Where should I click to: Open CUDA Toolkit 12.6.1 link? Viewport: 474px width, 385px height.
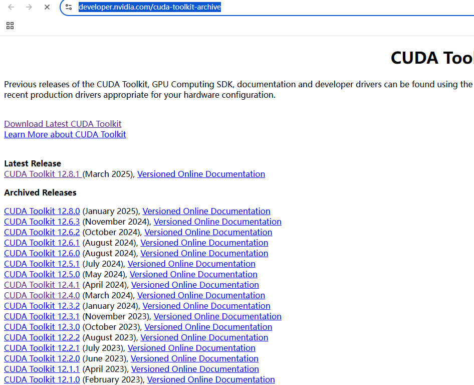42,243
